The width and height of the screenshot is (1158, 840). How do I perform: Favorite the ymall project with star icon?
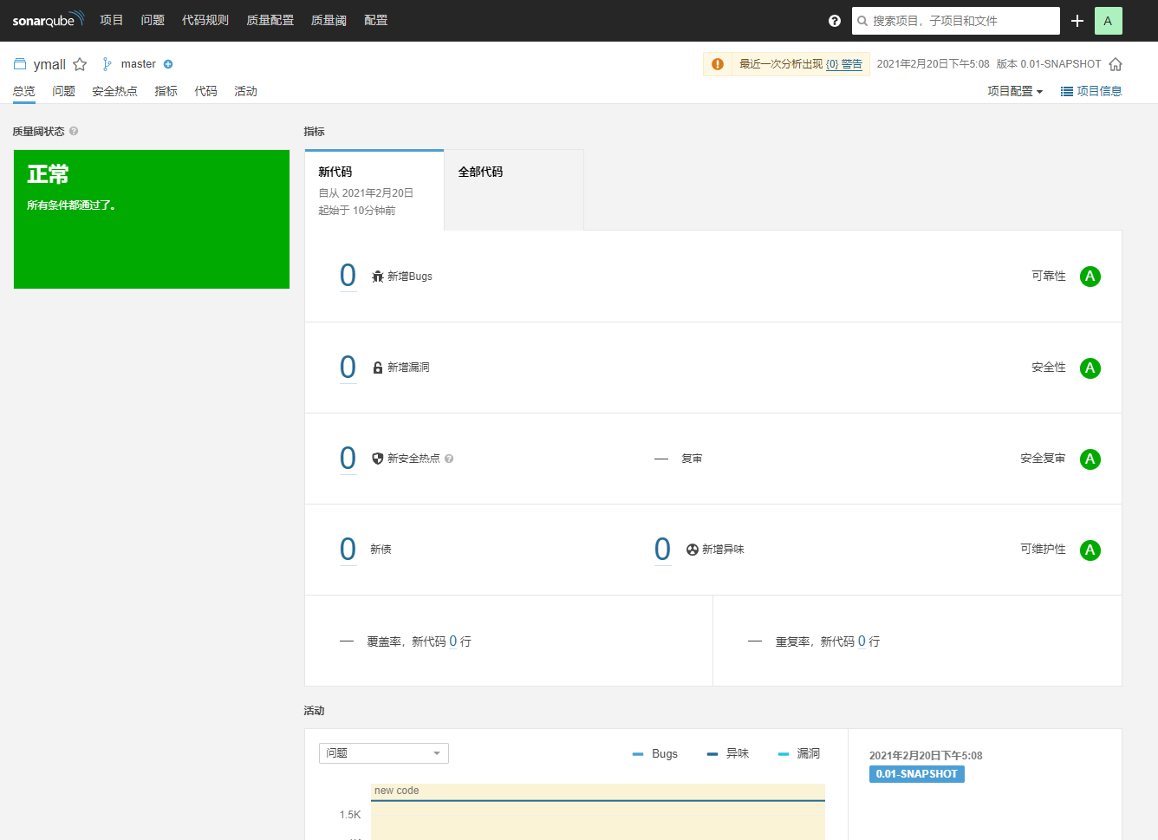(80, 64)
